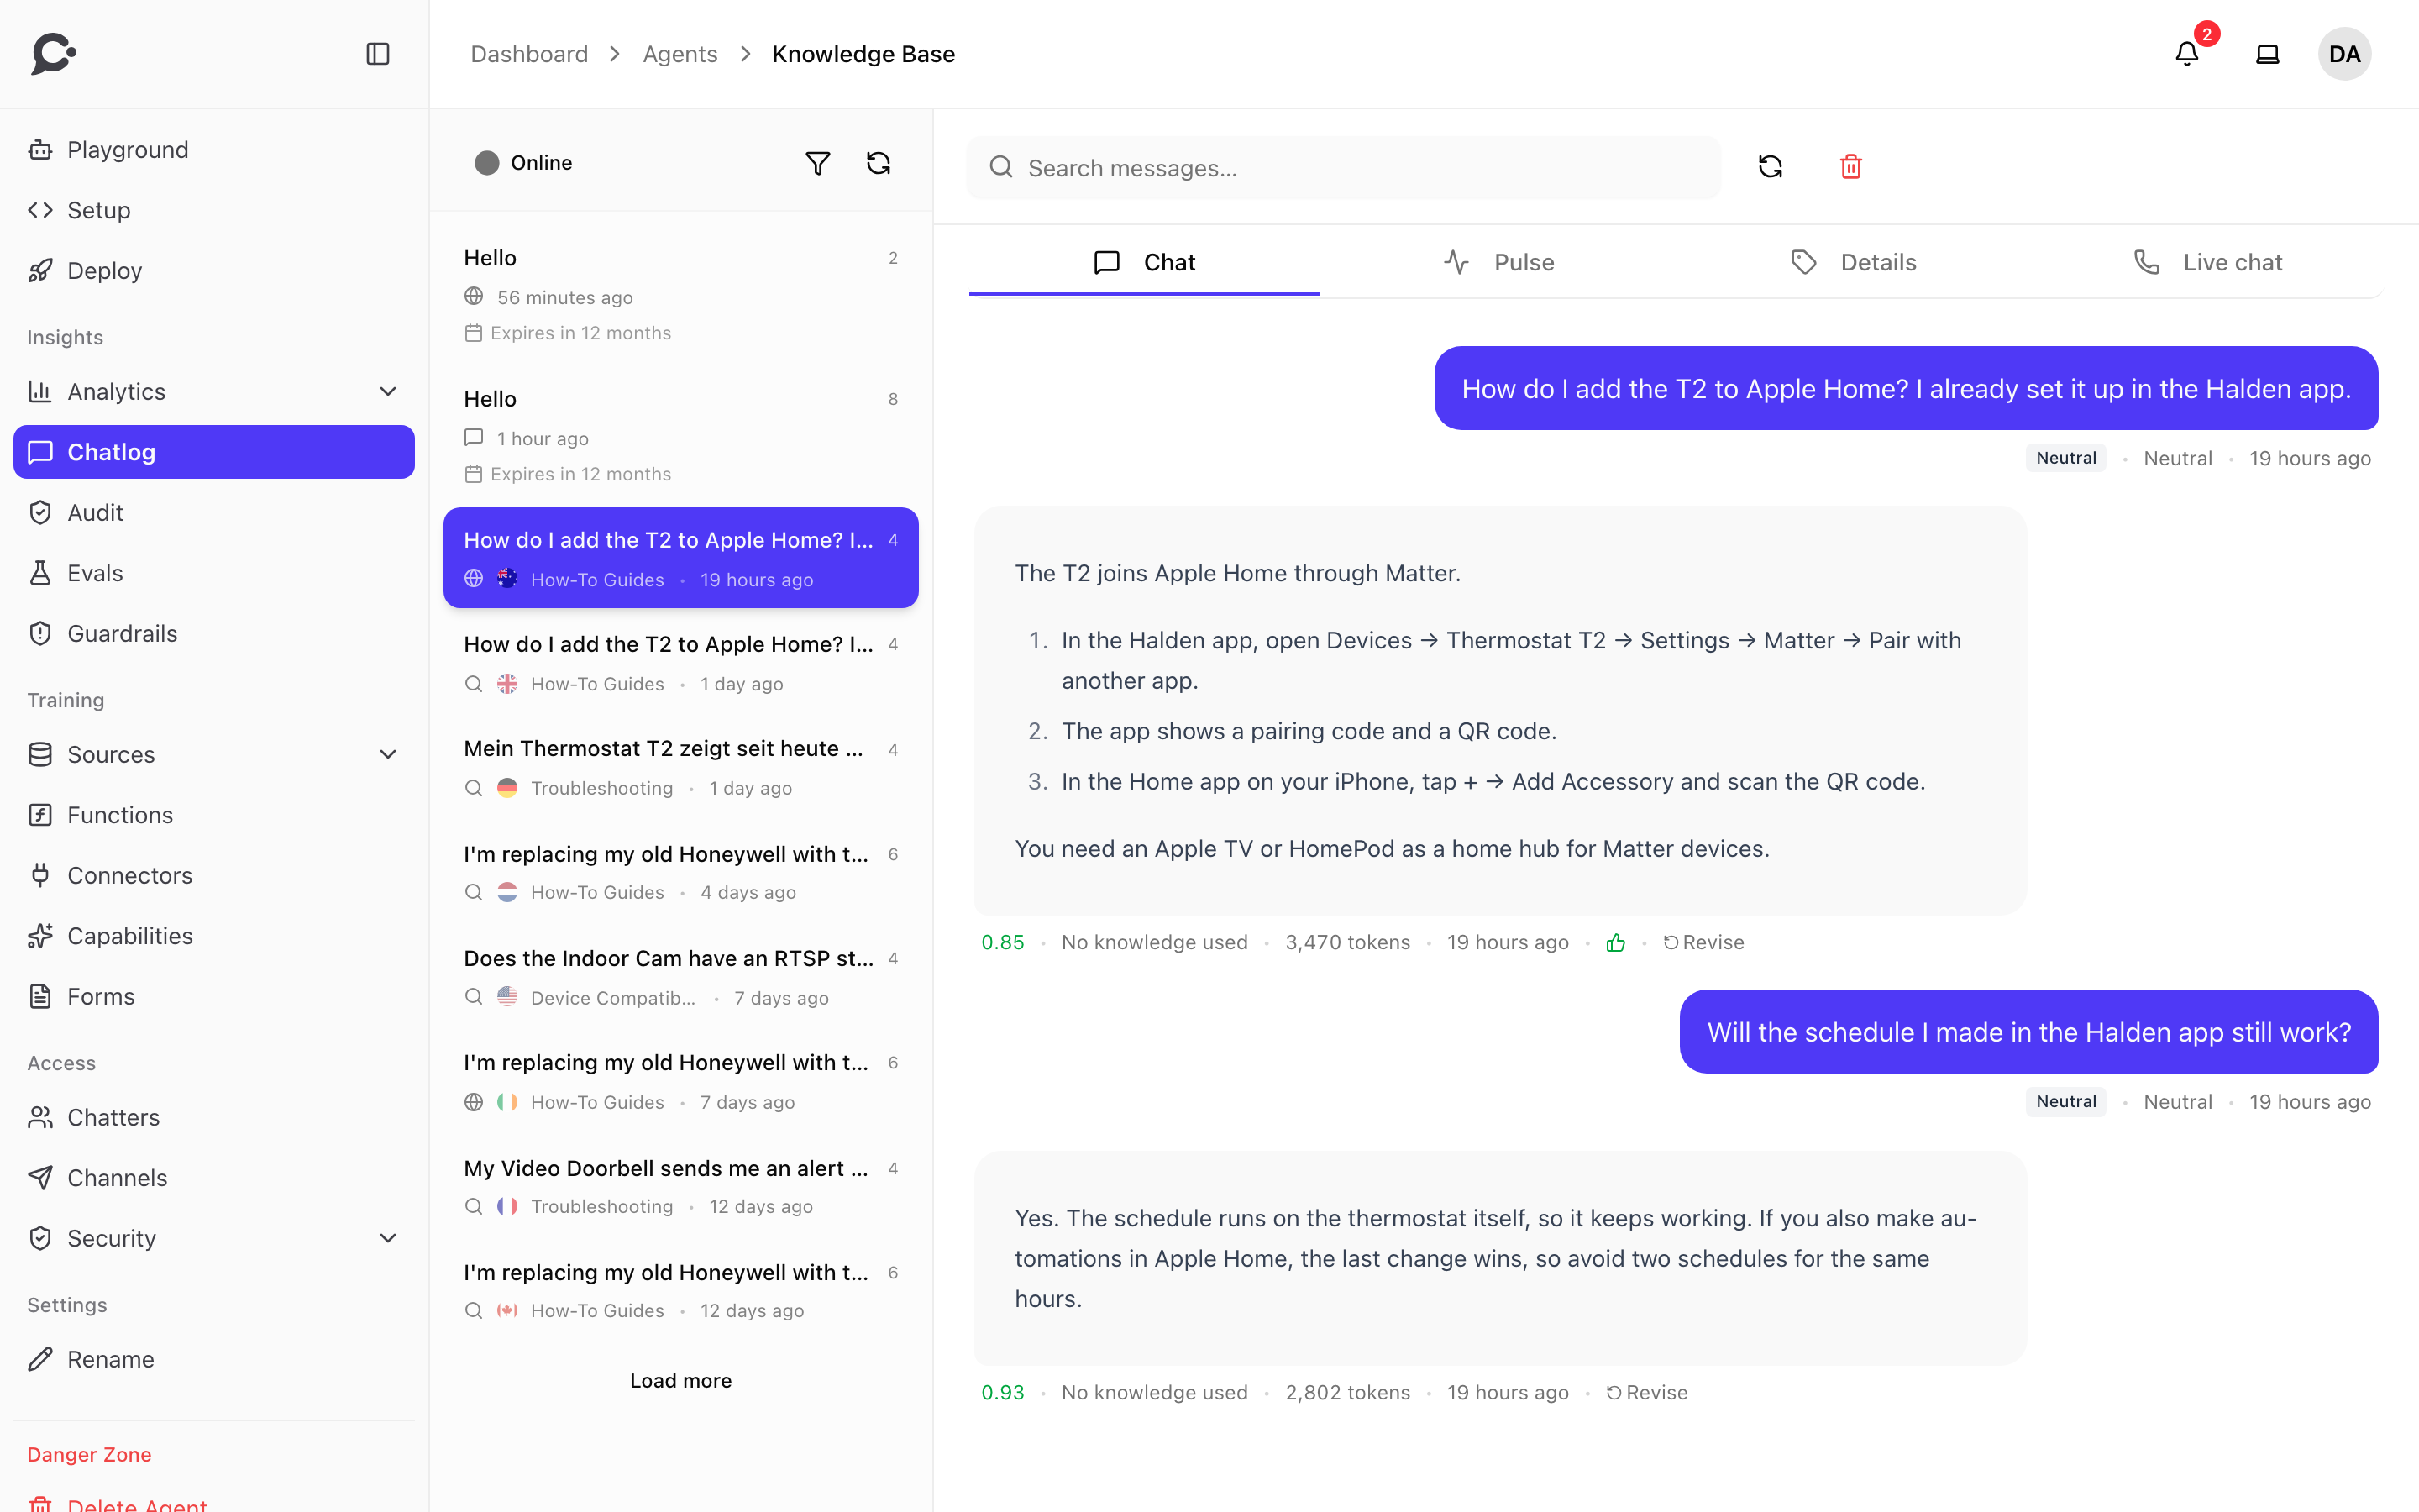This screenshot has width=2419, height=1512.
Task: Switch to the Details tab
Action: pos(1852,263)
